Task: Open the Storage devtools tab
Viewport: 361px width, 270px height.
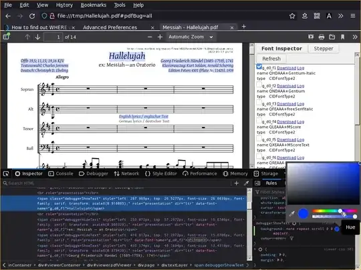Action: tap(265, 174)
